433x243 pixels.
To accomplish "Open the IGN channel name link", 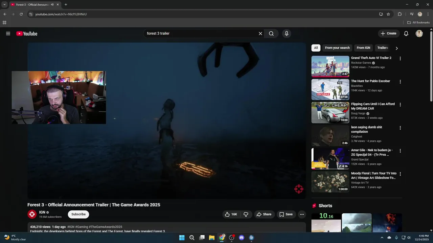I will [x=42, y=212].
